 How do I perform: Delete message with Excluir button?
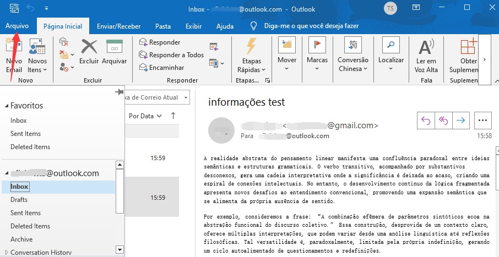(x=89, y=52)
